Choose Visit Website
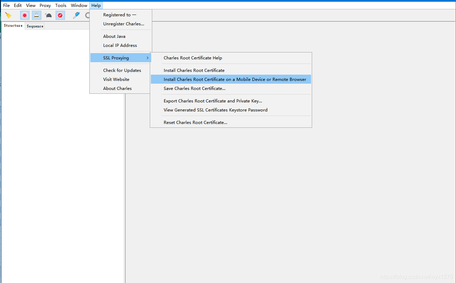The height and width of the screenshot is (283, 456). [121, 80]
